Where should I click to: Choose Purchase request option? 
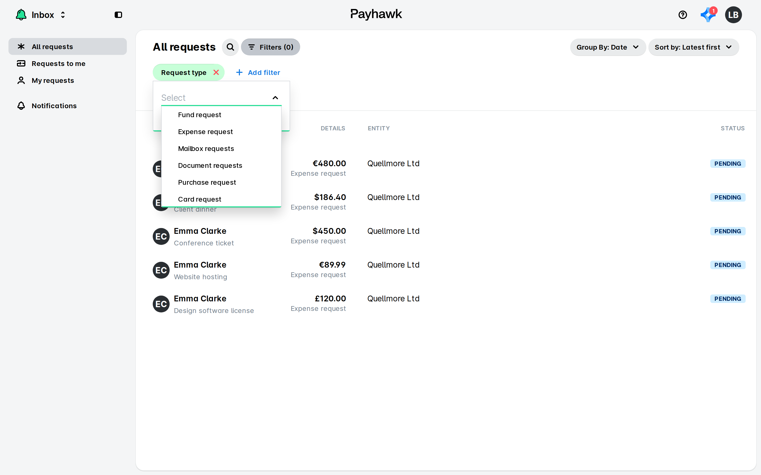click(x=221, y=183)
